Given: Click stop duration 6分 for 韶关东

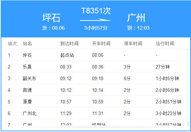Looking at the screenshot, I should click(127, 78).
